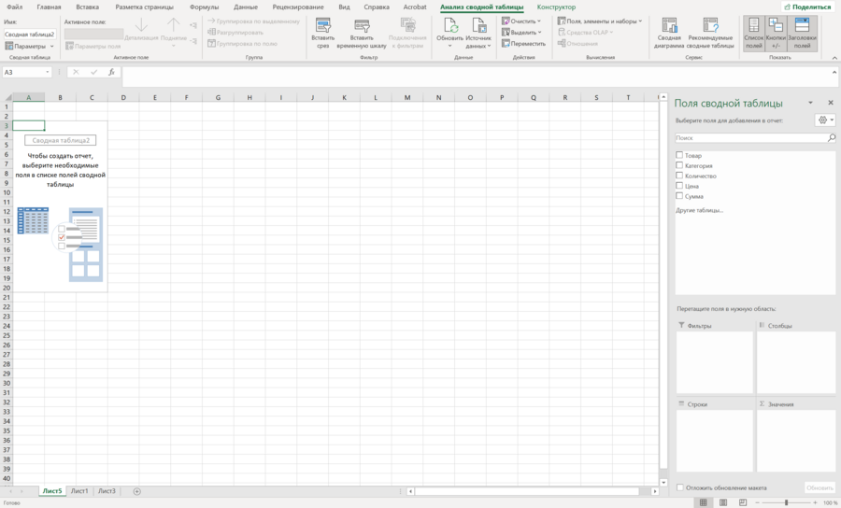
Task: Toggle the Список полей field list button
Action: [x=753, y=34]
